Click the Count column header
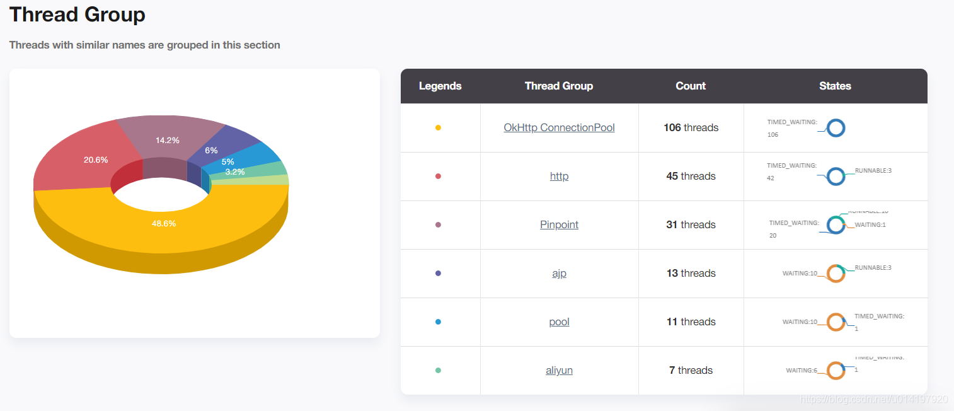Image resolution: width=954 pixels, height=411 pixels. [691, 86]
